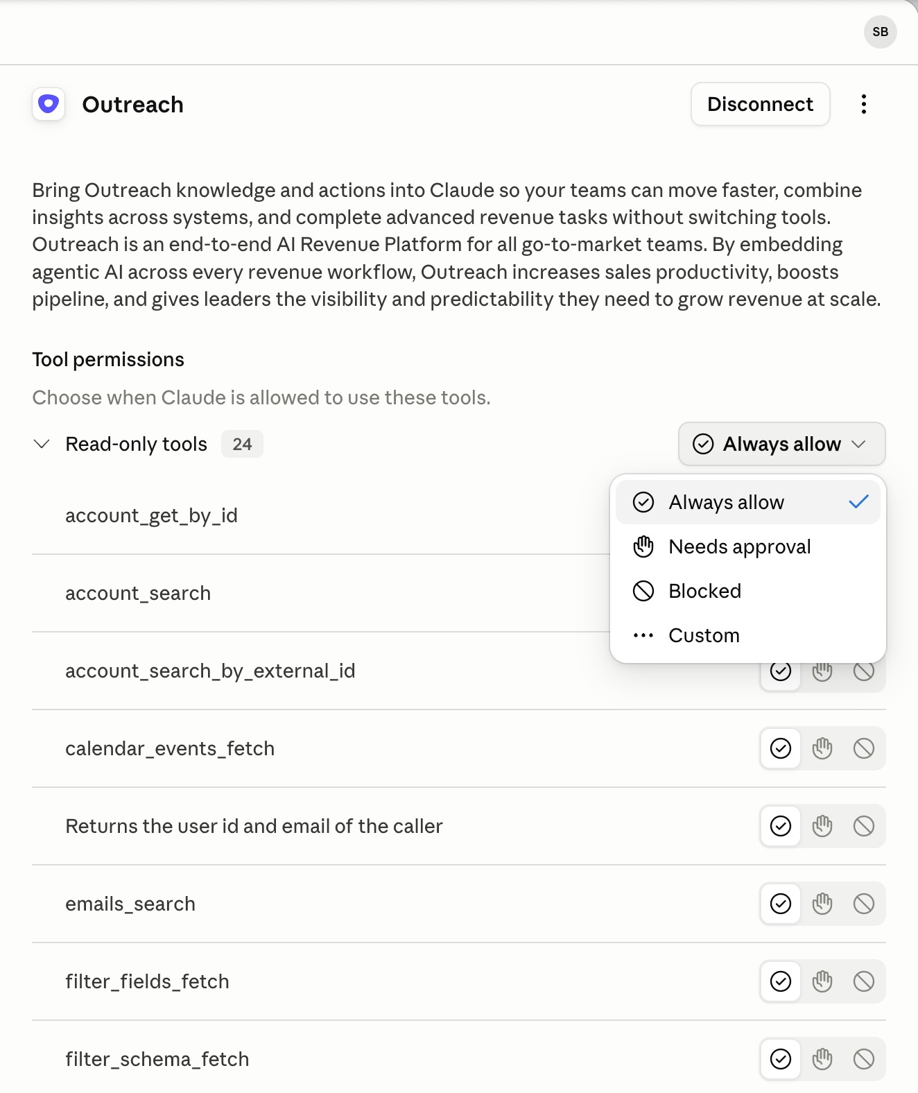Set emails_search to needs approval
The height and width of the screenshot is (1093, 918).
coord(822,904)
